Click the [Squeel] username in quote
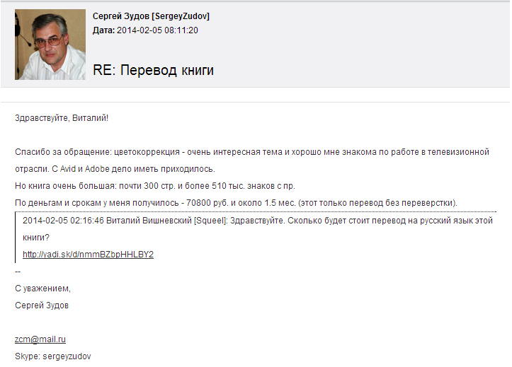512x367 pixels. point(210,221)
